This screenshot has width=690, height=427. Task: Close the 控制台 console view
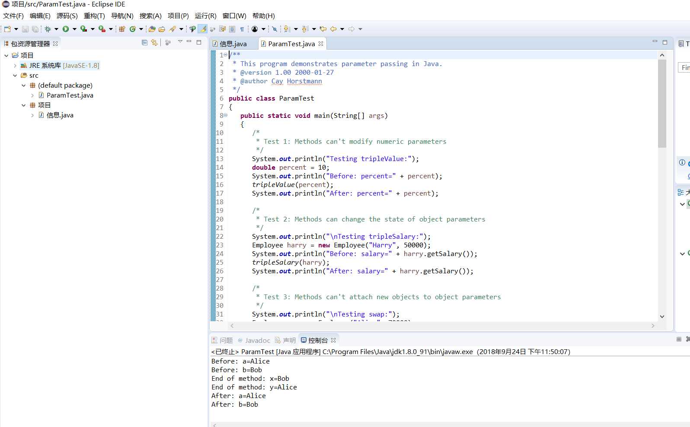click(x=333, y=340)
